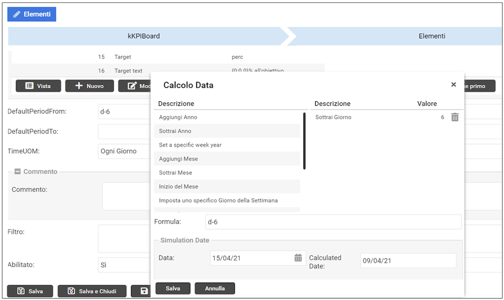Collapse the Commento section

click(17, 172)
